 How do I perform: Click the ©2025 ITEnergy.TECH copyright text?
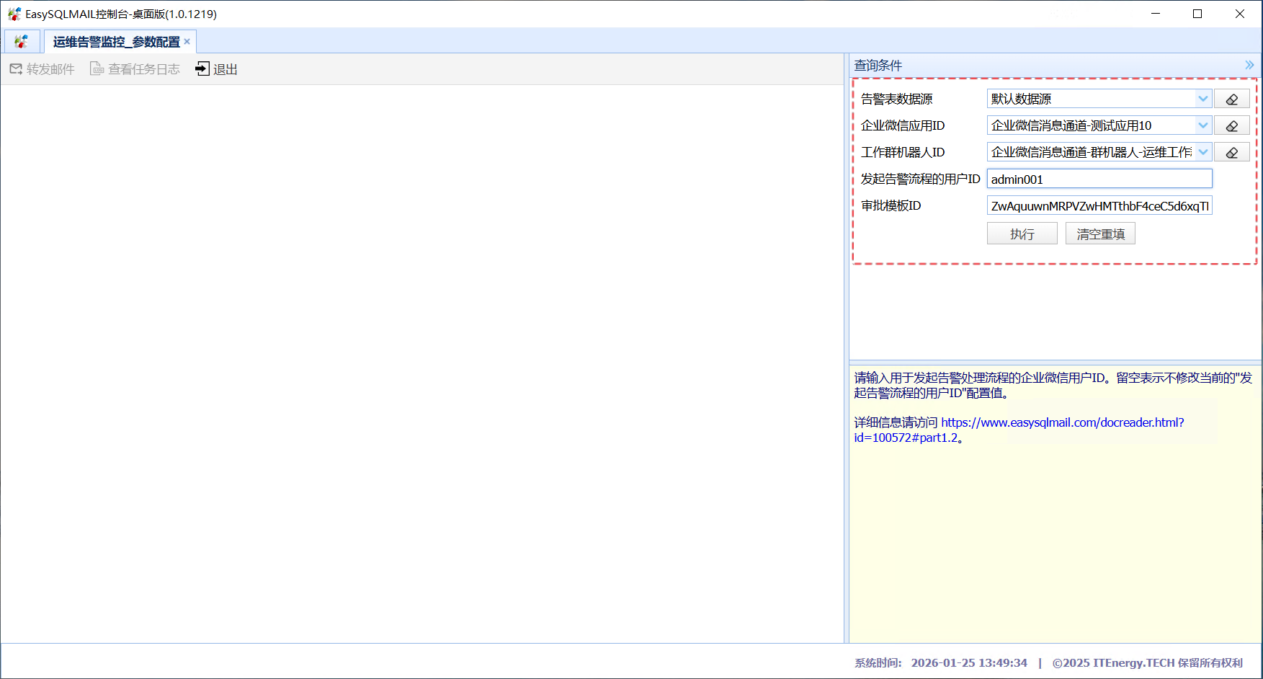[x=1148, y=662]
